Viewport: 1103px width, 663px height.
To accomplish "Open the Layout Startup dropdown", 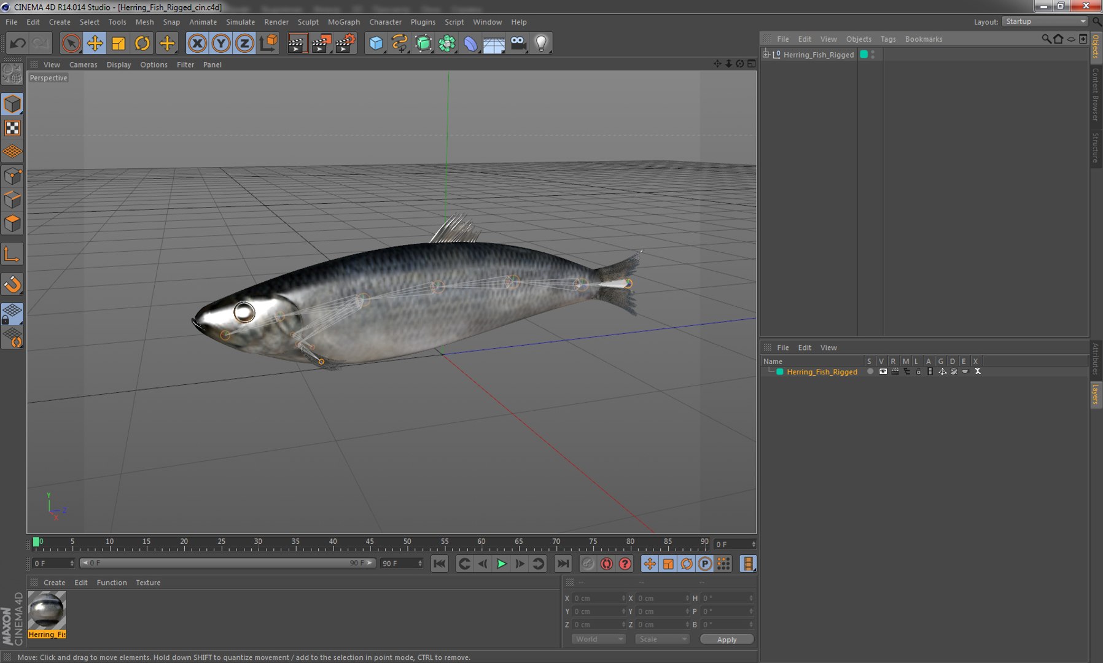I will pyautogui.click(x=1045, y=21).
